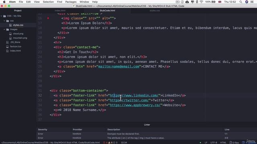Open the Selection menu
This screenshot has width=257, height=144.
[48, 2]
